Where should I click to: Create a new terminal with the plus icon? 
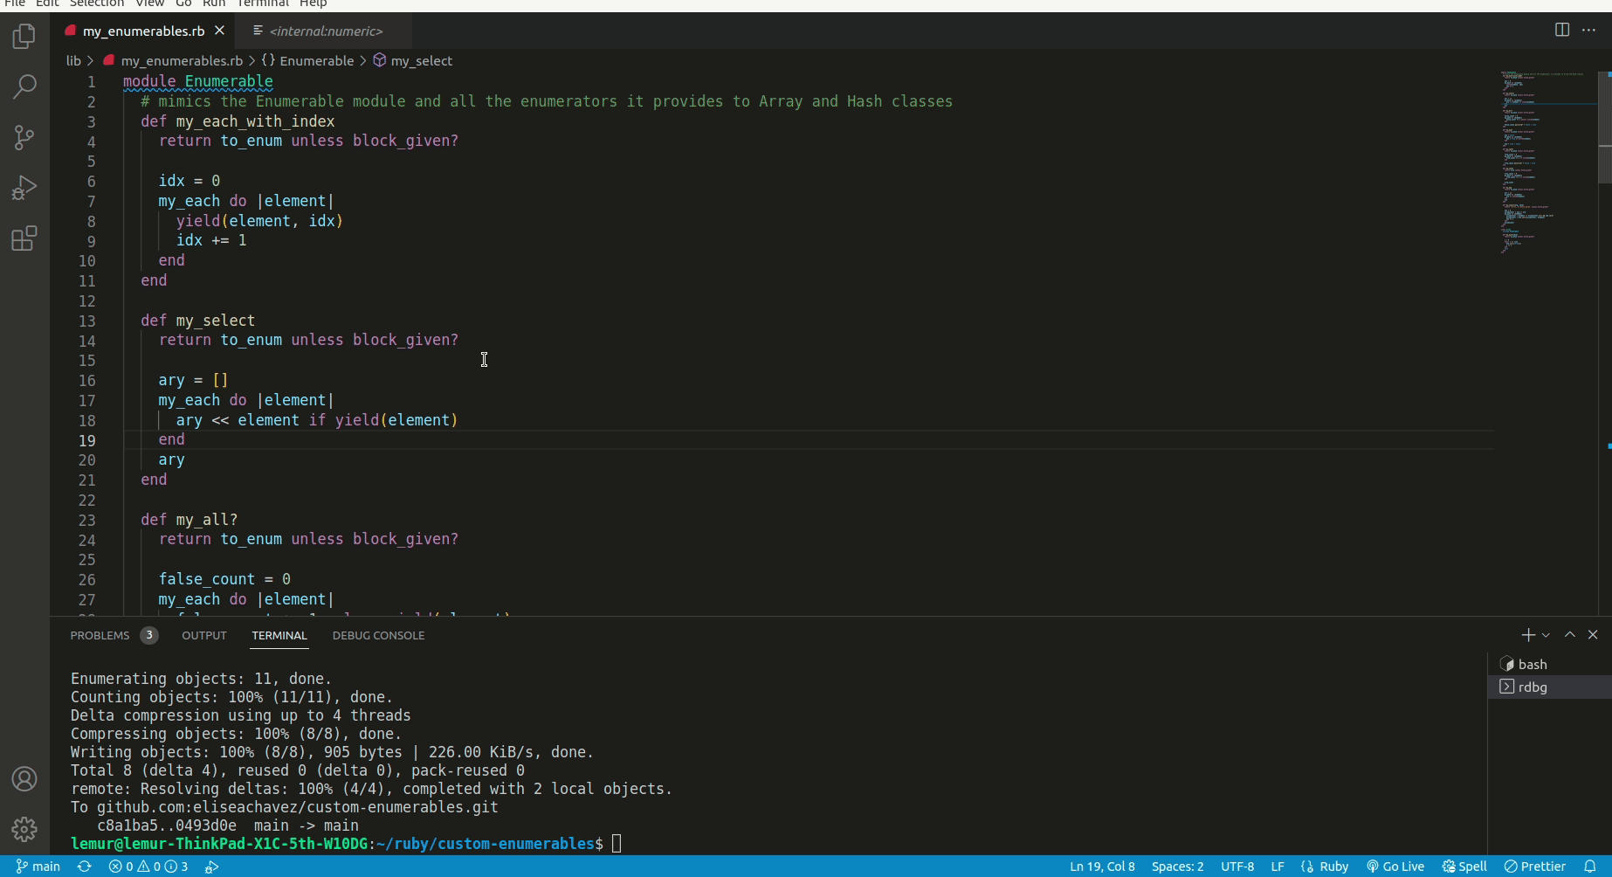point(1529,635)
